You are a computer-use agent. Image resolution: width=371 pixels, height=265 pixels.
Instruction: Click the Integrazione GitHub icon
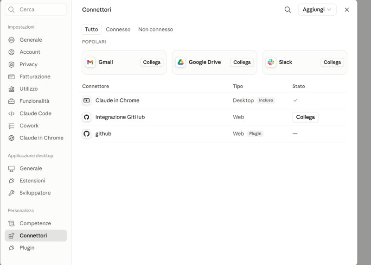pyautogui.click(x=87, y=117)
